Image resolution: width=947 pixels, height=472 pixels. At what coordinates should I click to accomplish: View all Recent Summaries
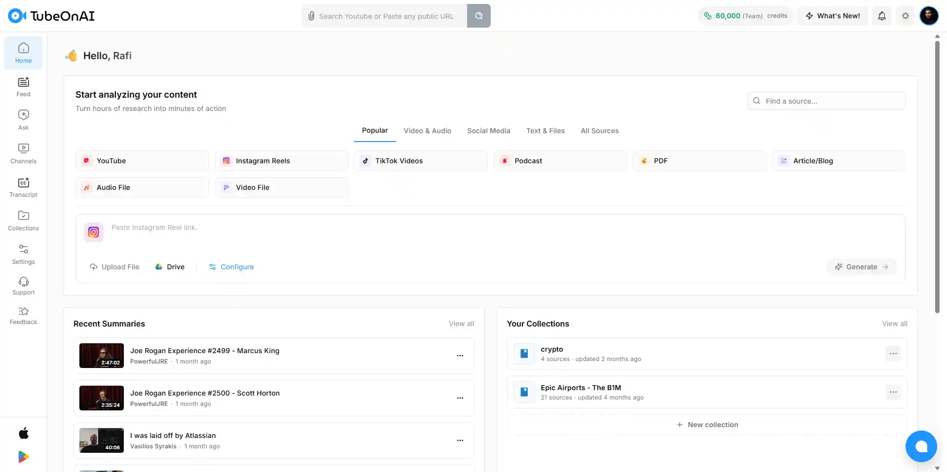tap(461, 324)
